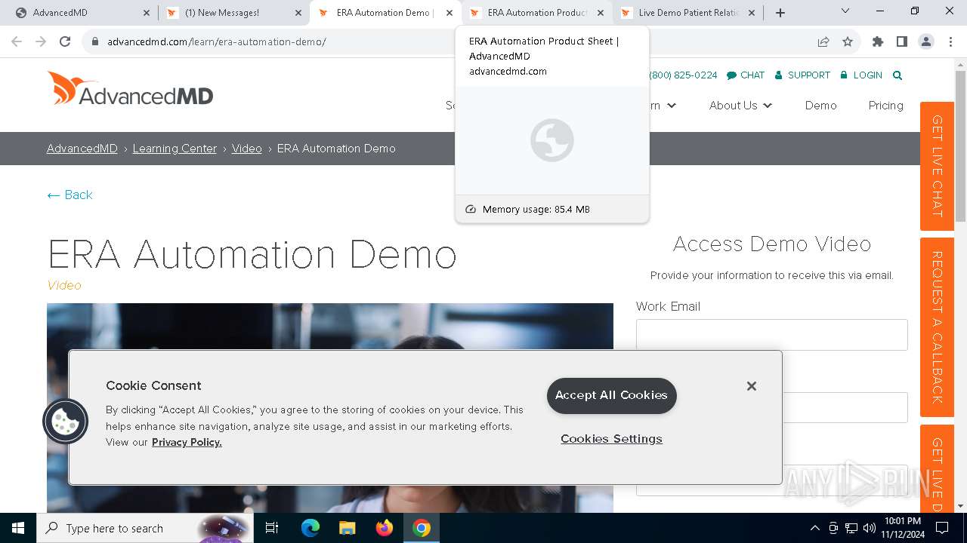967x543 pixels.
Task: Go to the Video breadcrumb
Action: [247, 149]
